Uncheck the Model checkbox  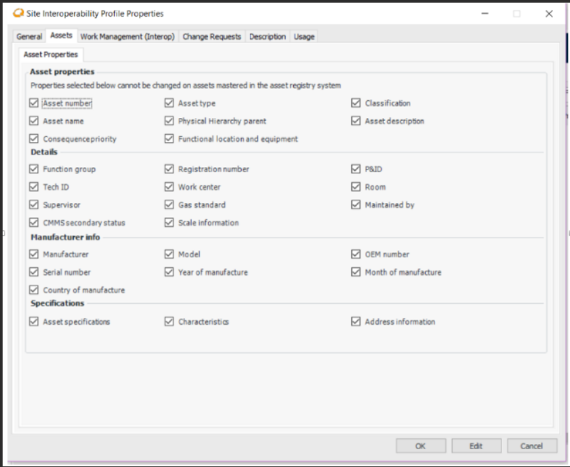point(169,254)
